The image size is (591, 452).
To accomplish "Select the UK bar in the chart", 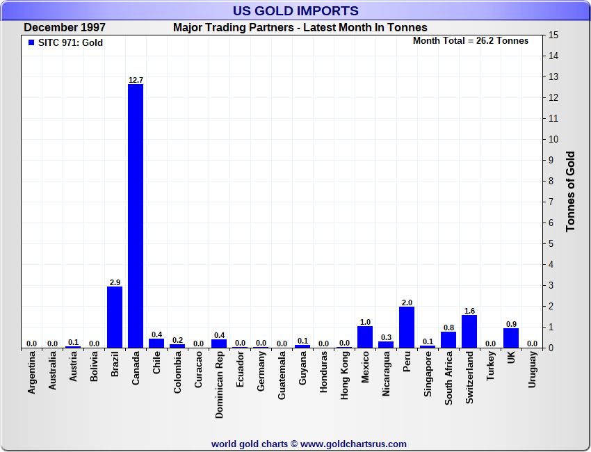I will [511, 338].
